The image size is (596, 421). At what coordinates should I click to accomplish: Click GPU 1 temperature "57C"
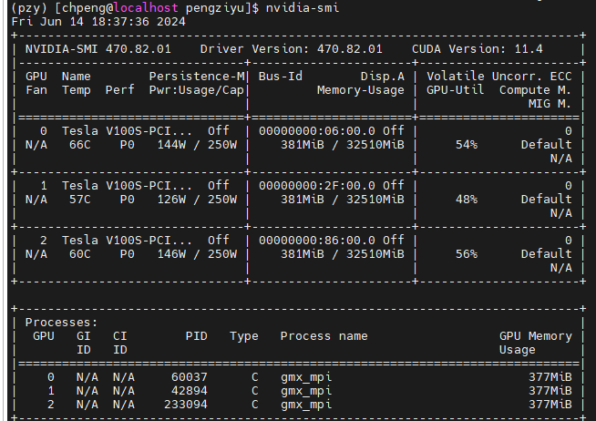80,200
